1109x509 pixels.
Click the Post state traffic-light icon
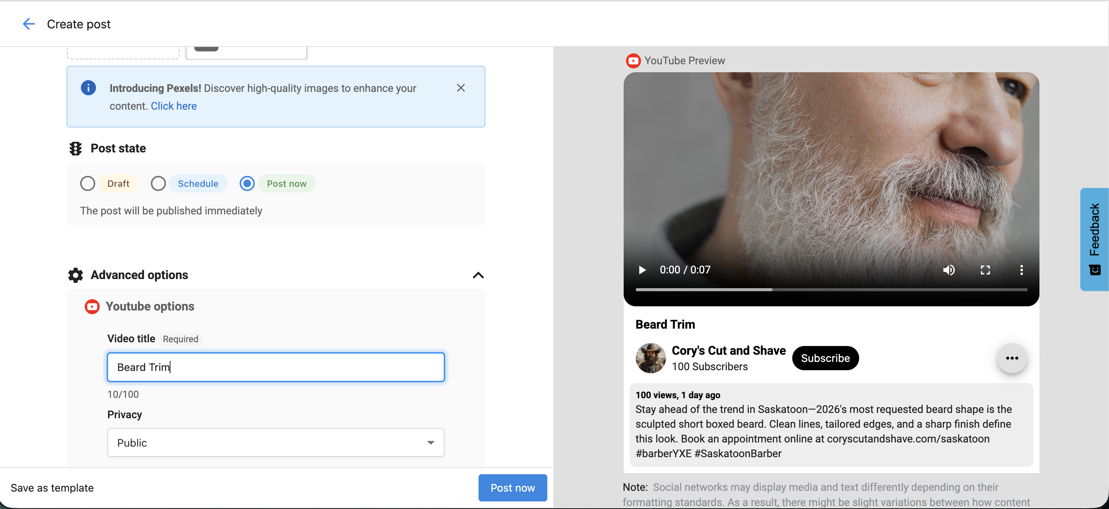pos(75,148)
